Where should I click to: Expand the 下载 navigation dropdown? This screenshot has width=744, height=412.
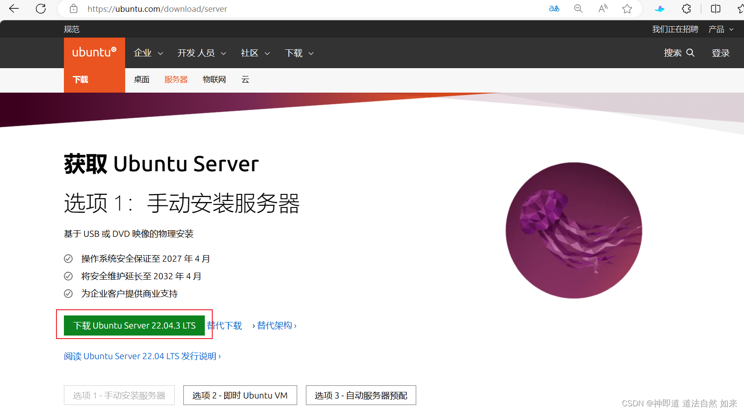299,52
